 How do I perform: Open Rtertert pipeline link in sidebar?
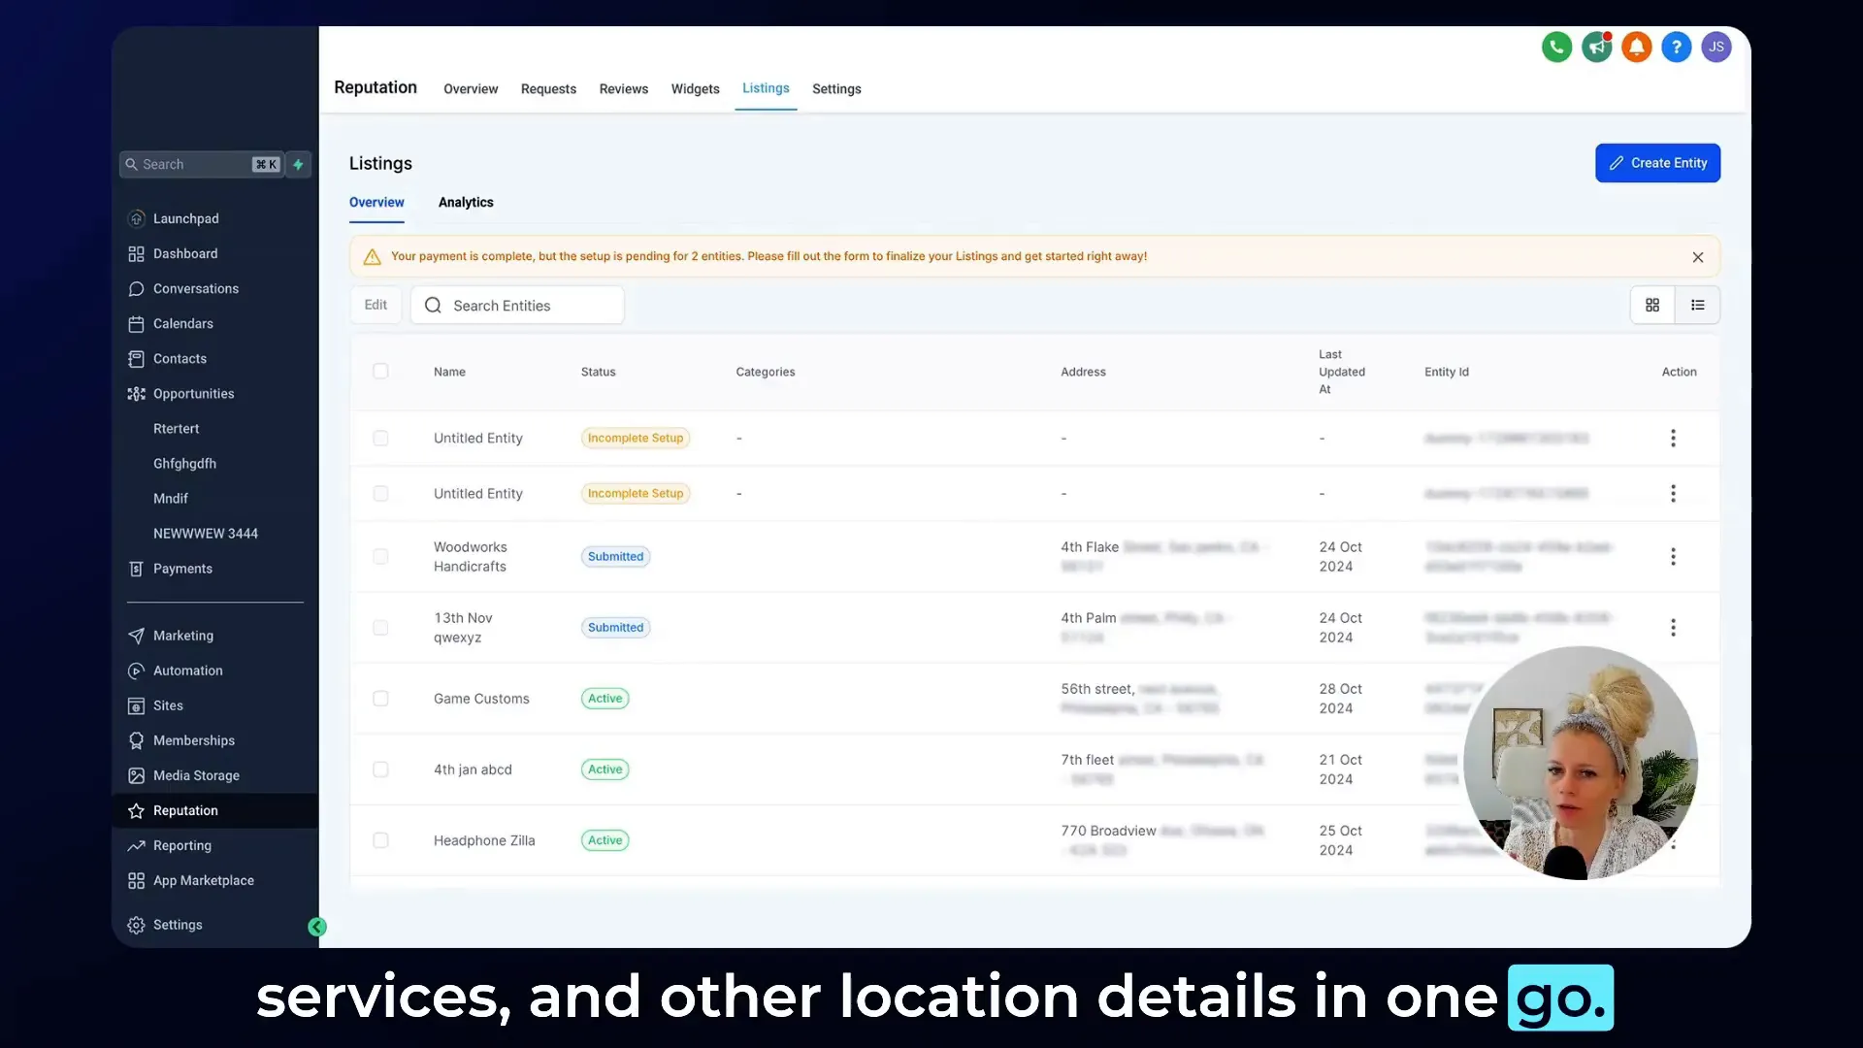tap(176, 428)
